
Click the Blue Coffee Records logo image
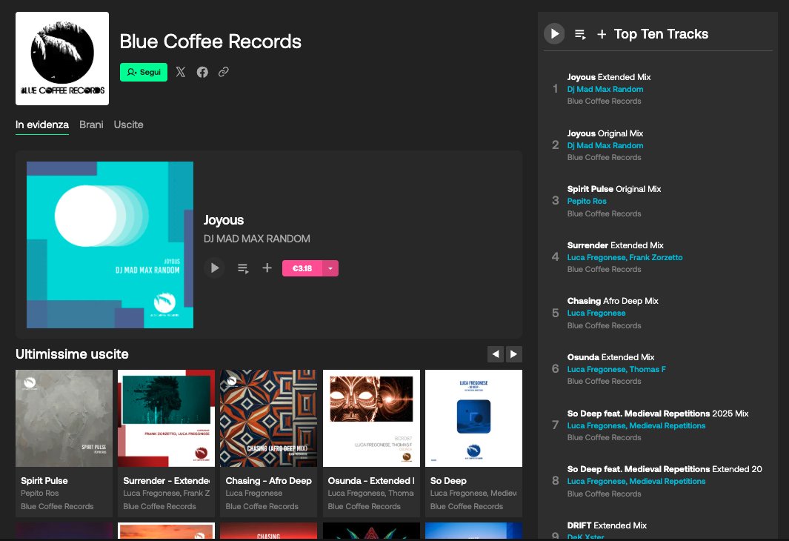tap(62, 59)
